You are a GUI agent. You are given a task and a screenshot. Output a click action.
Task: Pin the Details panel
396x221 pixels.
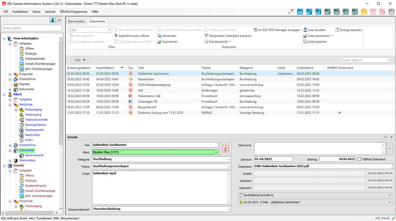tap(385, 137)
